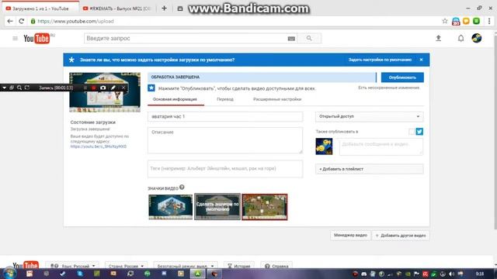Image resolution: width=497 pixels, height=279 pixels.
Task: Click the volume icon in system tray
Action: (x=451, y=274)
